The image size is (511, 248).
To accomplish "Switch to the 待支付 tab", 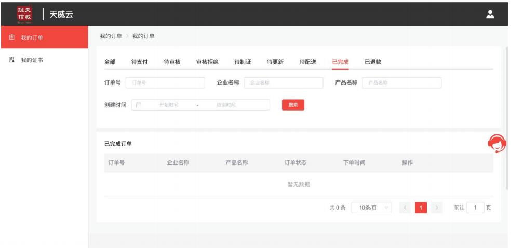I will [x=139, y=62].
